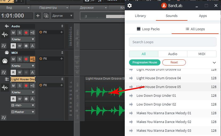
Task: Open the Master output dropdown
Action: coord(23,112)
